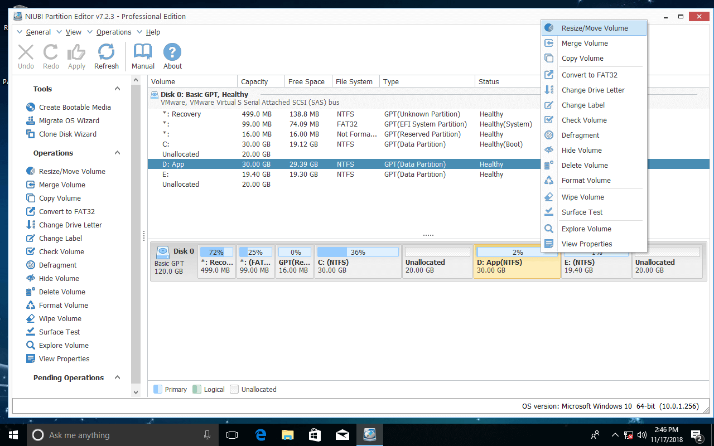This screenshot has height=446, width=714.
Task: Run Surface Test from sidebar
Action: click(59, 332)
